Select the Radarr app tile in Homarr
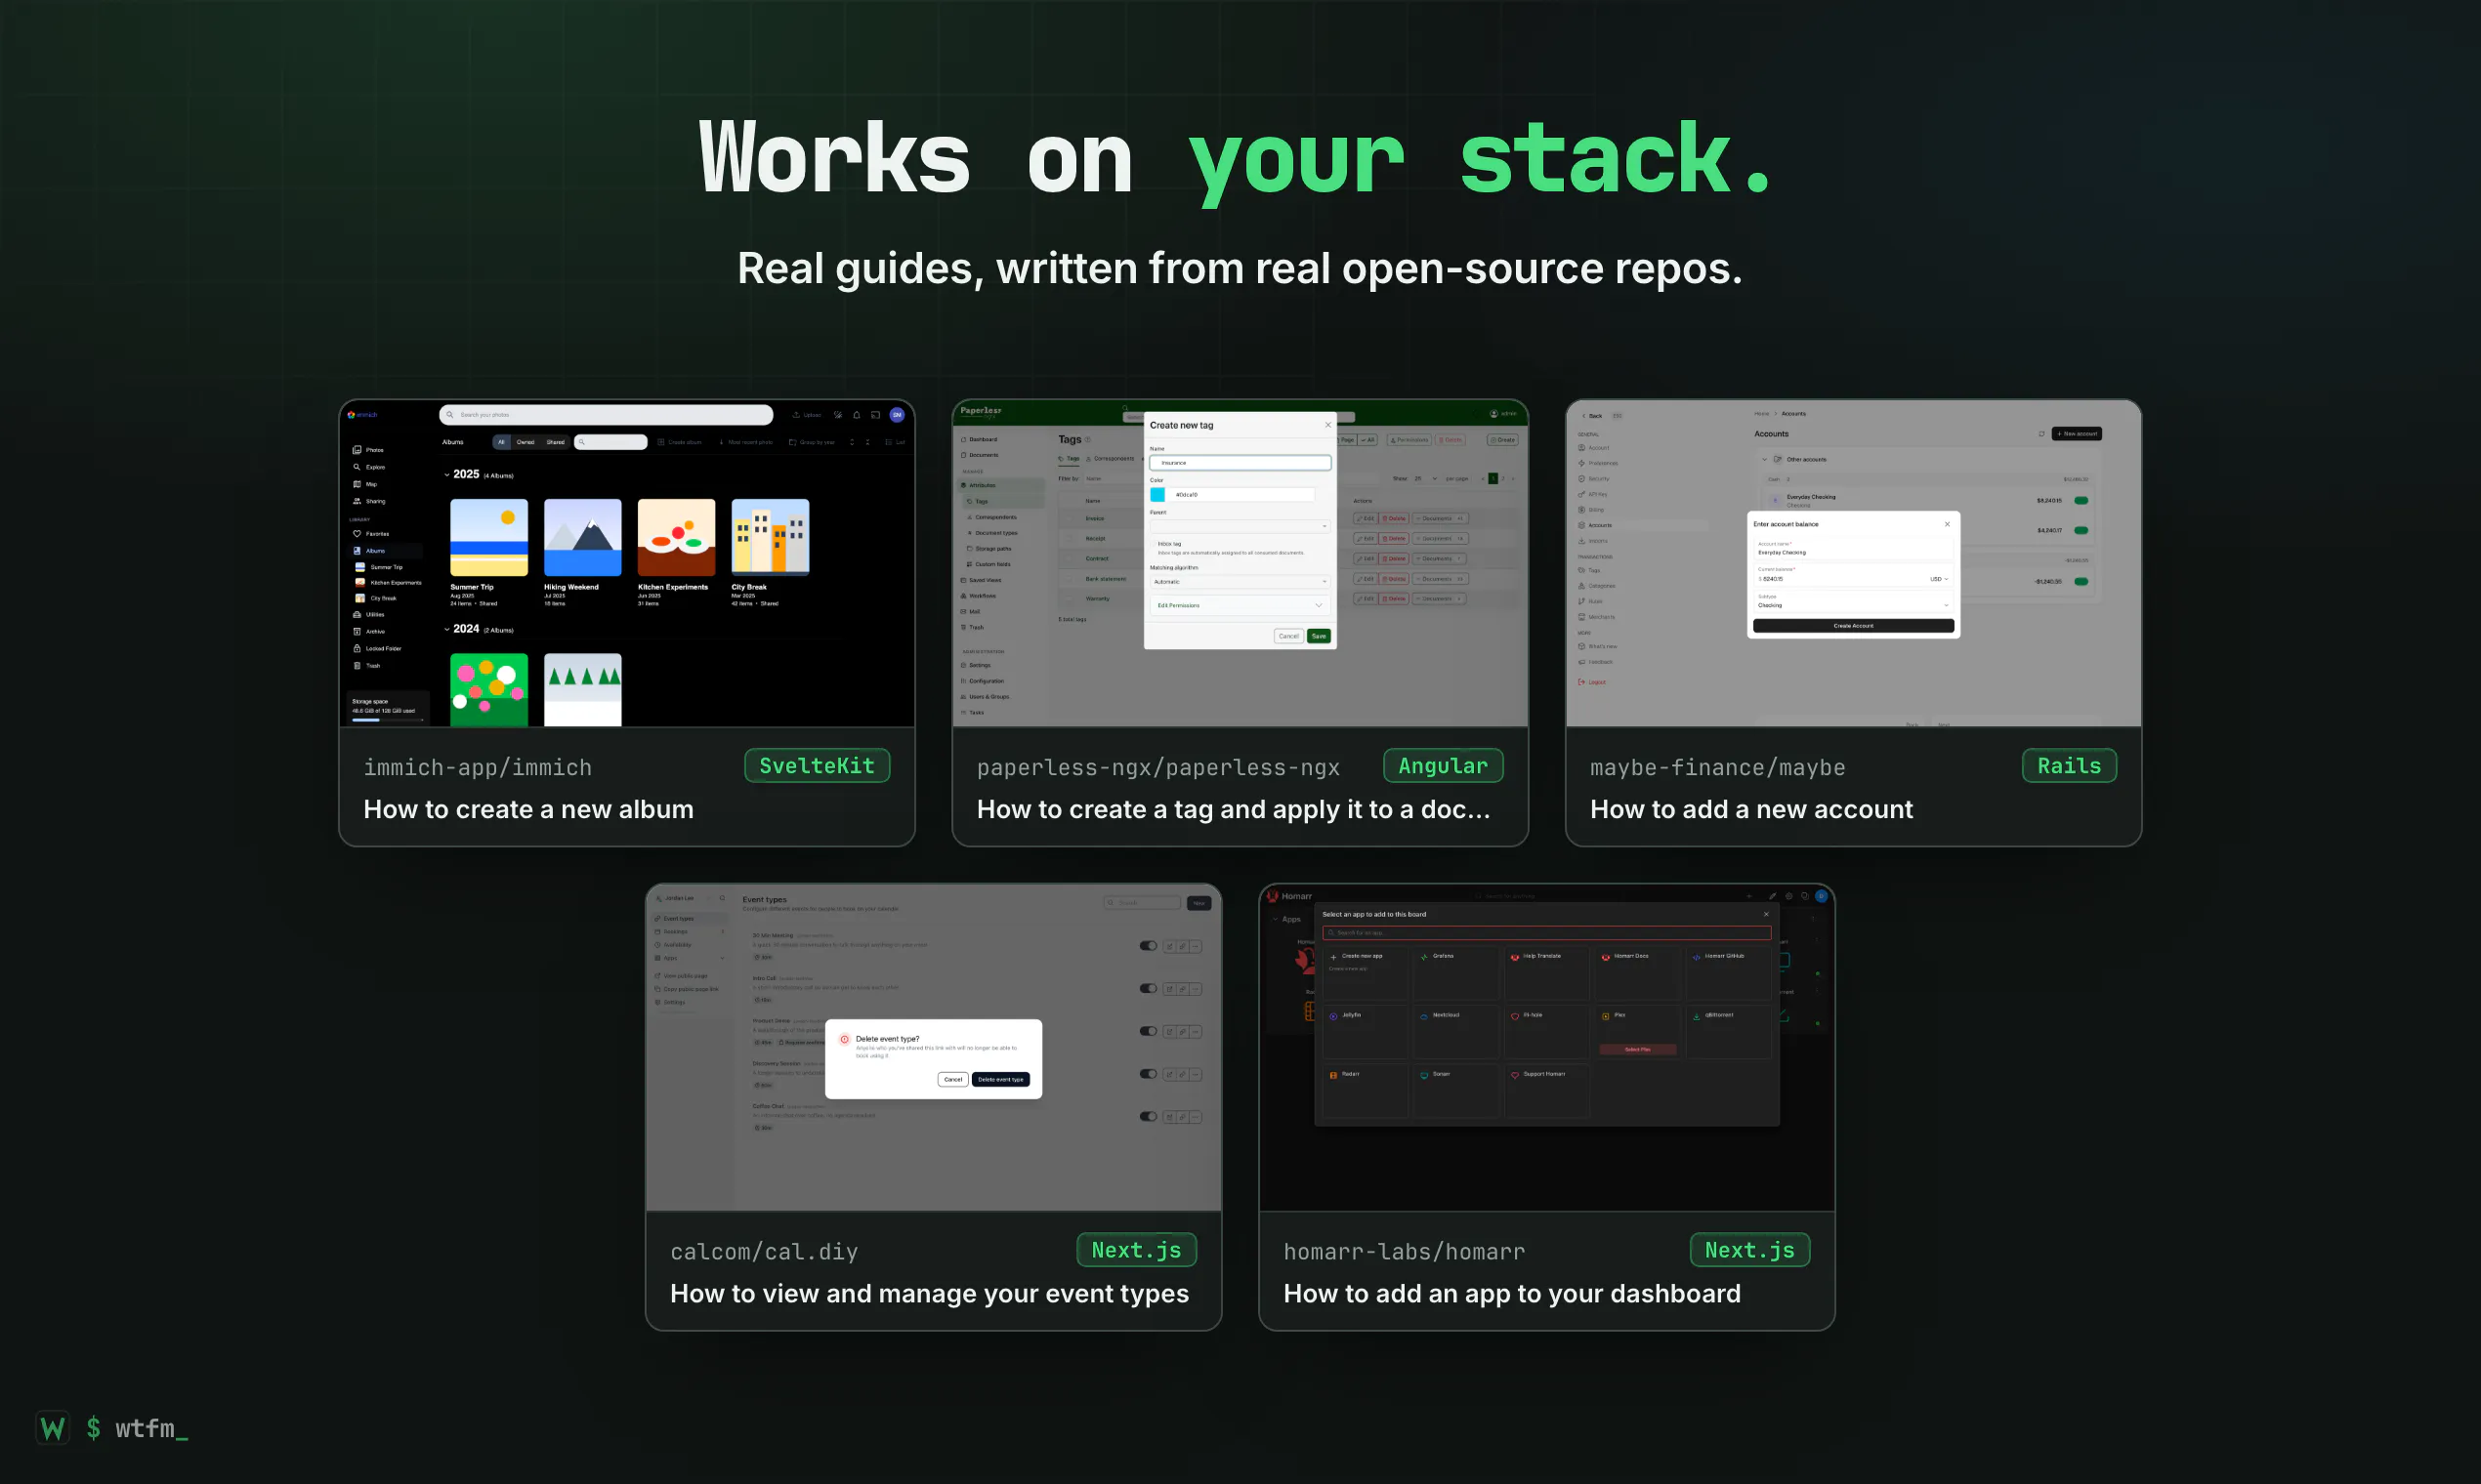Viewport: 2481px width, 1484px height. [x=1365, y=1090]
